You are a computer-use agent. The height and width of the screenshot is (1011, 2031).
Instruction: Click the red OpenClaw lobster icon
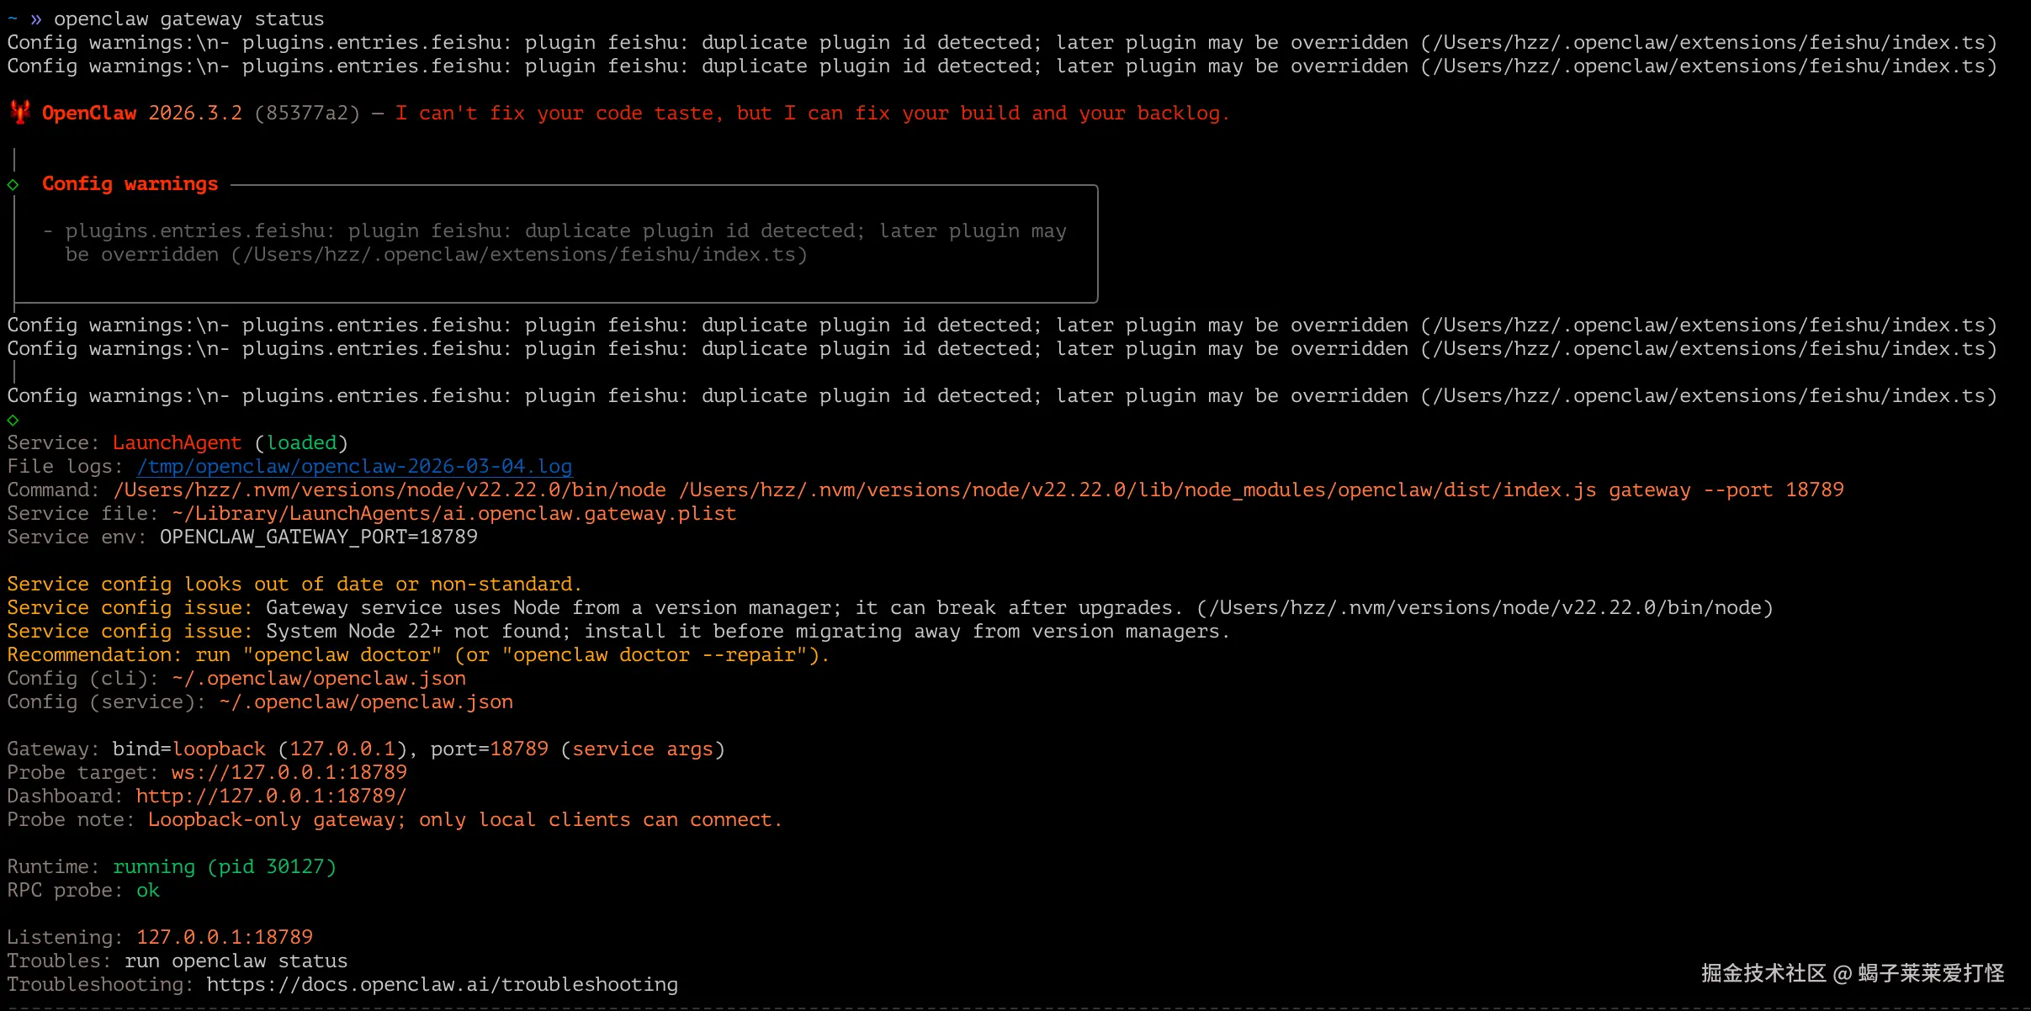pos(20,112)
